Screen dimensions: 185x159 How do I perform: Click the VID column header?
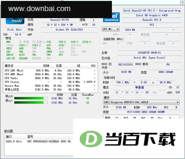pos(89,66)
